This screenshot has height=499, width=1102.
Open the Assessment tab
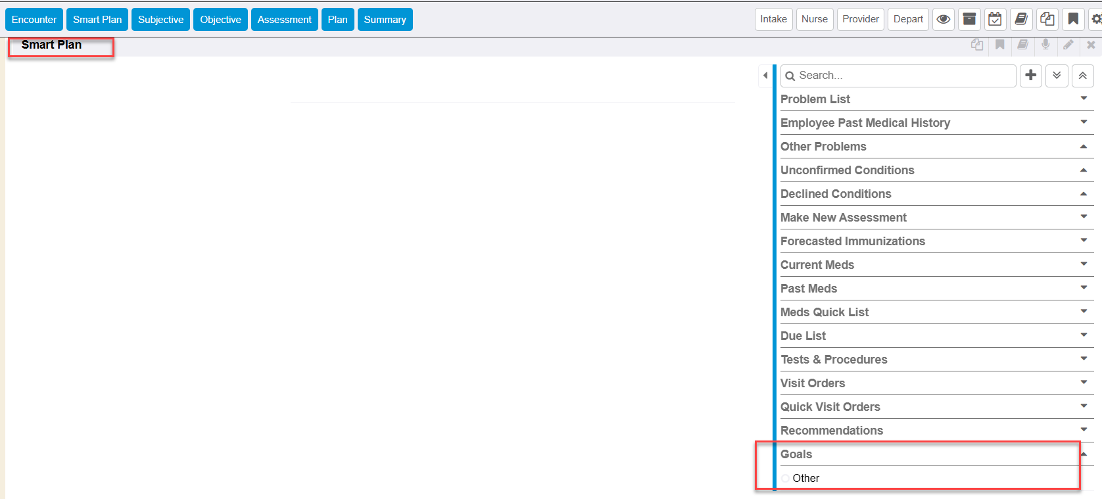coord(284,20)
